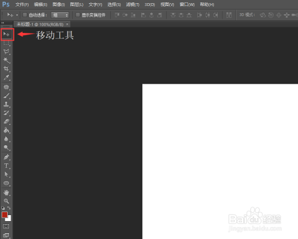Viewport: 298px width, 239px height.
Task: Open the 图层(L) menu
Action: (x=77, y=4)
